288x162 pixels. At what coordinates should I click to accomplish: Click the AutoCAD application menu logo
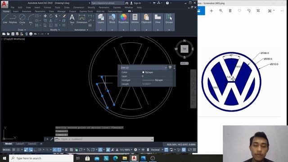click(4, 4)
